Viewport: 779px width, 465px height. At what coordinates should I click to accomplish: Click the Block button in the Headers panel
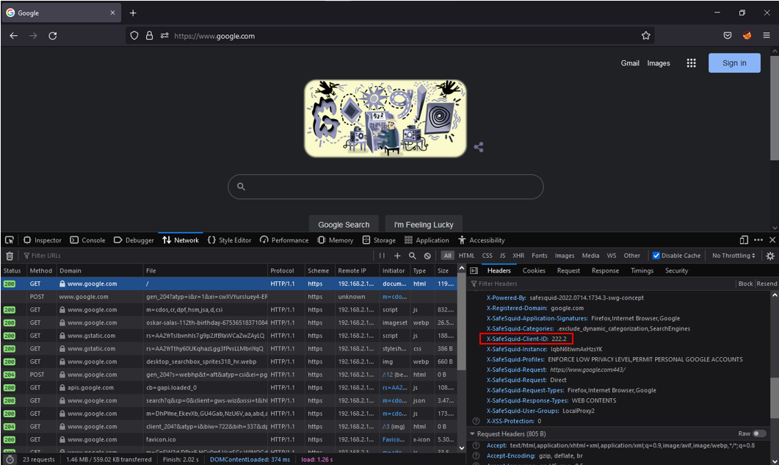(745, 284)
